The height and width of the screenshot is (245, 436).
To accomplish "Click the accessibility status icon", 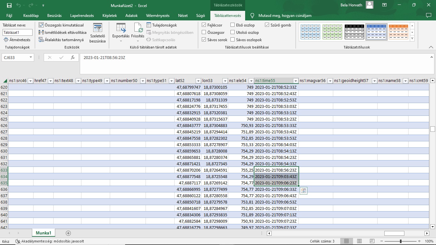I will tap(18, 241).
